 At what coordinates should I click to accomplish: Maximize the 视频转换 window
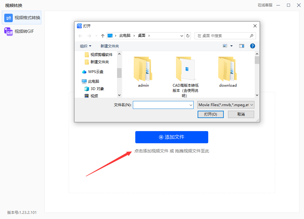(x=288, y=5)
